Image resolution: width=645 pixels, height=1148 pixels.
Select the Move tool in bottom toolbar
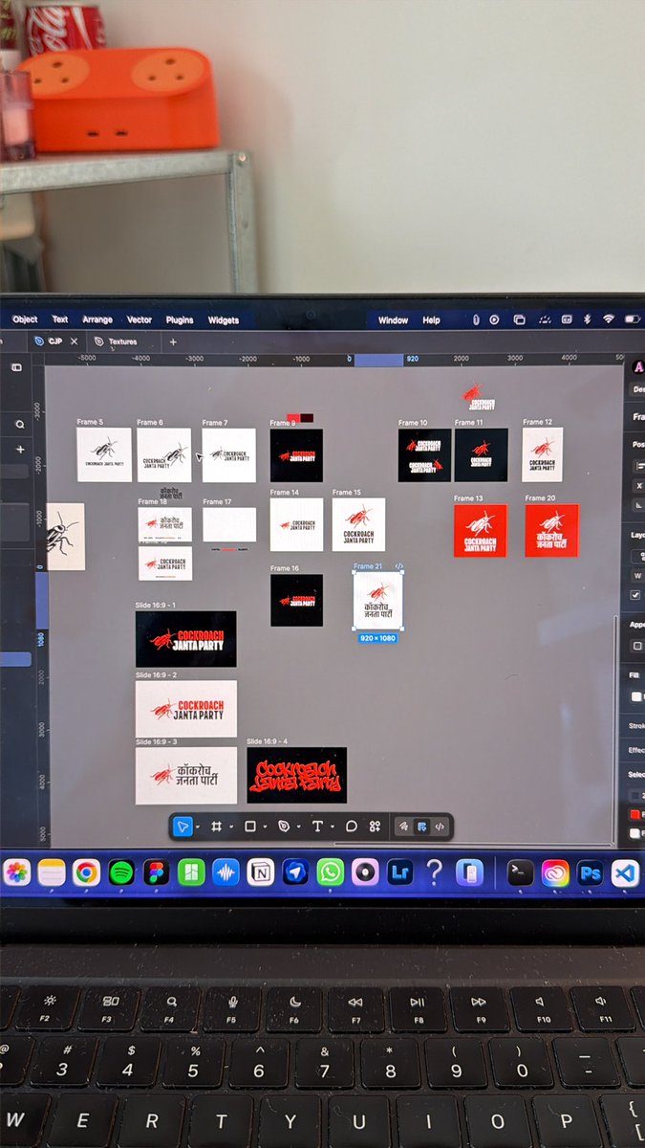coord(183,827)
